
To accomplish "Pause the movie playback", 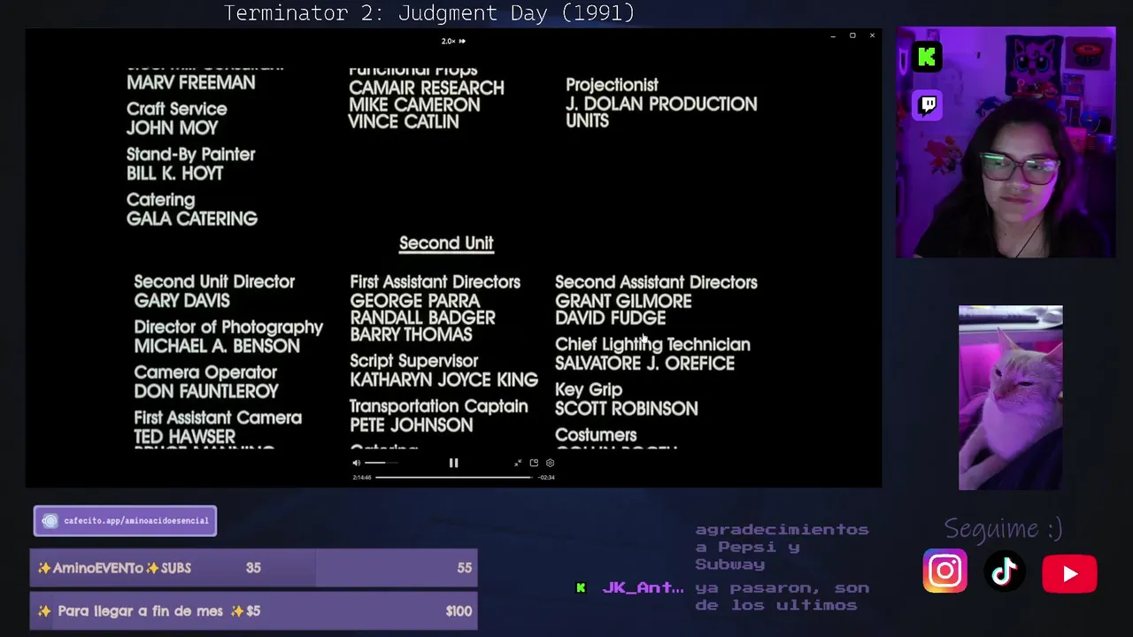I will [x=453, y=463].
